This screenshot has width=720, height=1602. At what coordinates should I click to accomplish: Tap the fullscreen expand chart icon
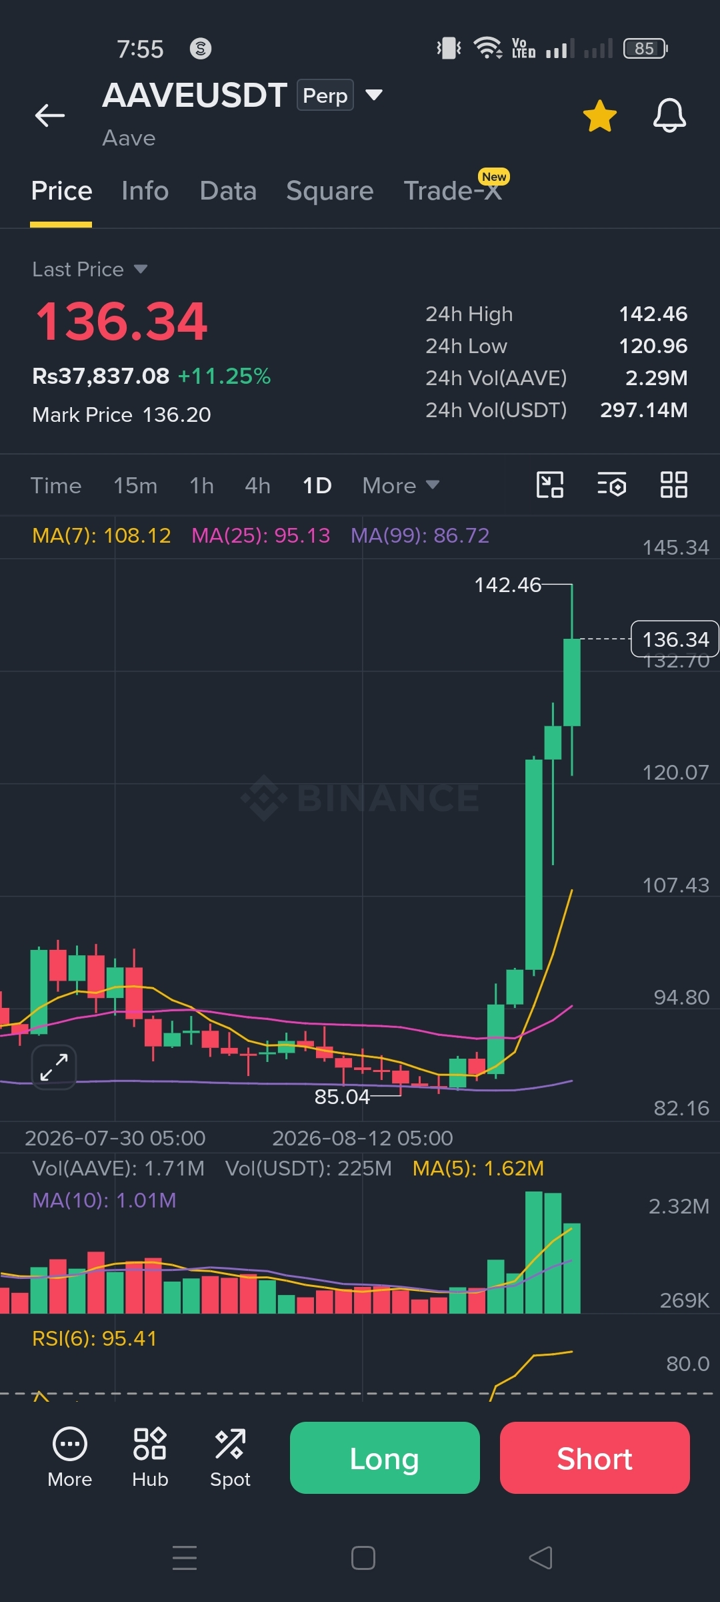[54, 1067]
